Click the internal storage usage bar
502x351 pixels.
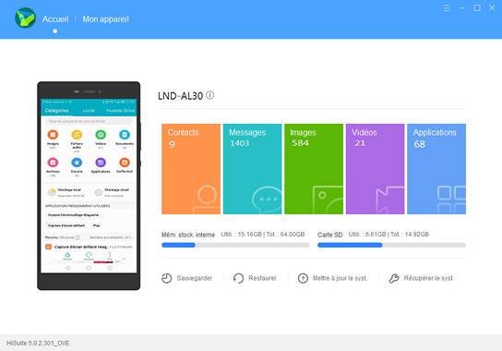point(235,245)
